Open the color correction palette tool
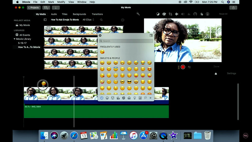 [164, 14]
